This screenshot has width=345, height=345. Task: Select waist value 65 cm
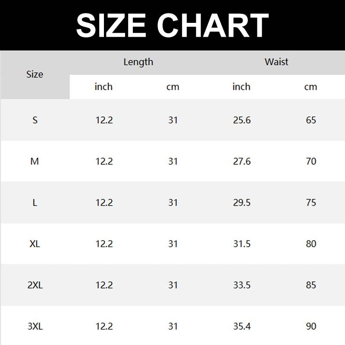click(x=311, y=120)
